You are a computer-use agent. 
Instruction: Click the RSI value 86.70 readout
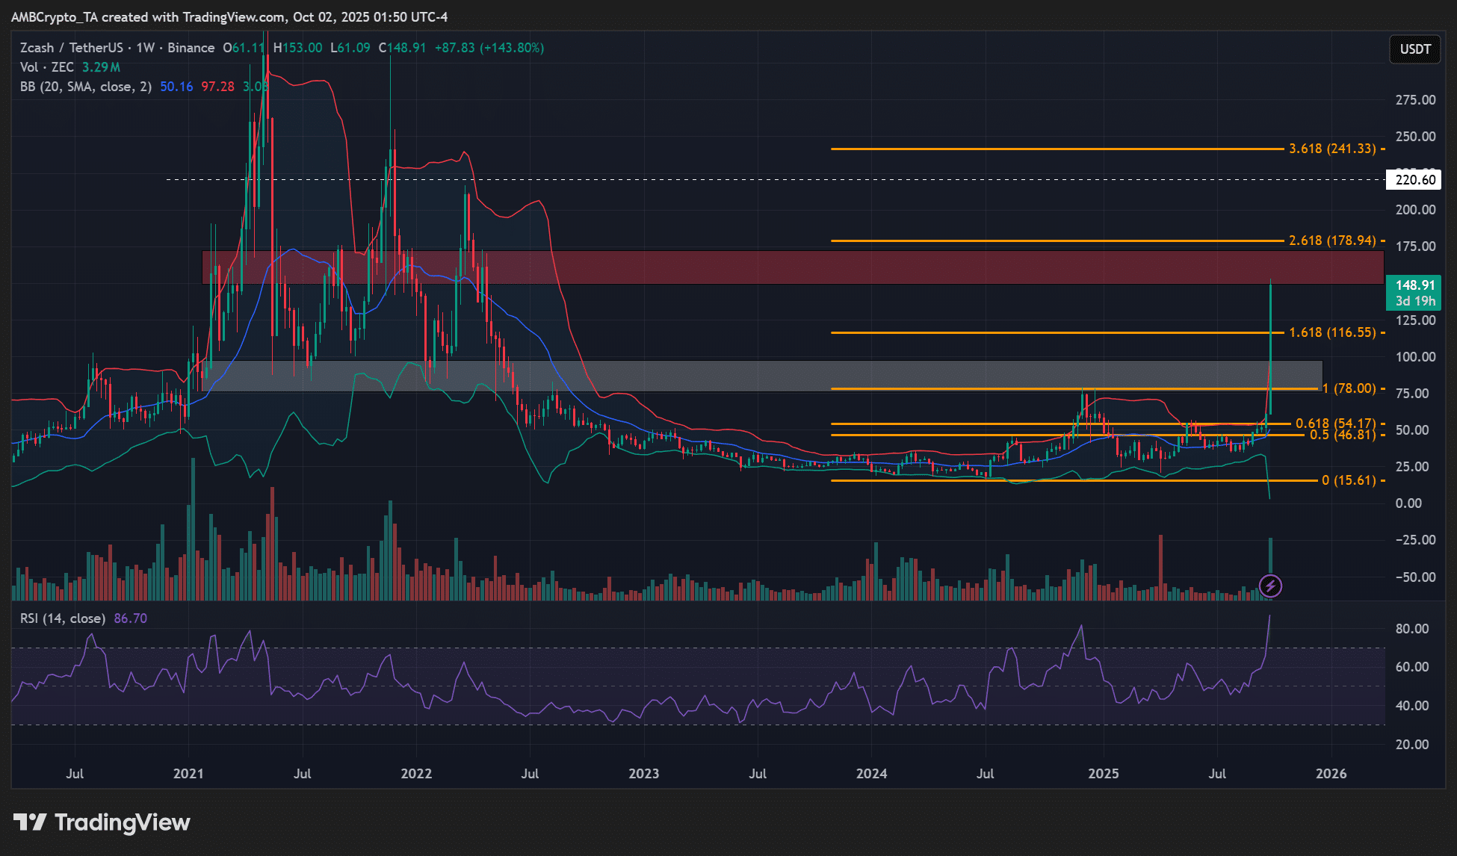pyautogui.click(x=131, y=618)
